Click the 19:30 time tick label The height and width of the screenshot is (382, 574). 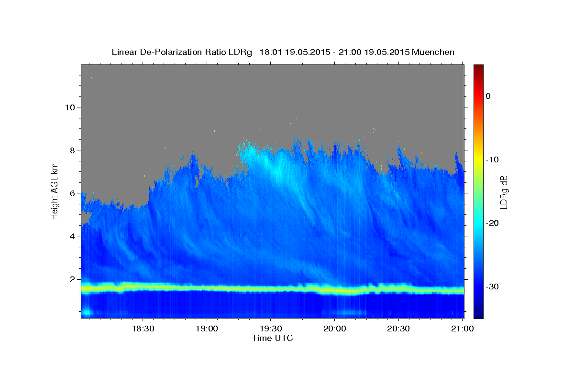tap(270, 329)
